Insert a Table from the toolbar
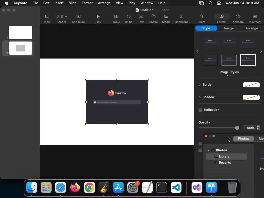The image size is (264, 198). click(116, 19)
